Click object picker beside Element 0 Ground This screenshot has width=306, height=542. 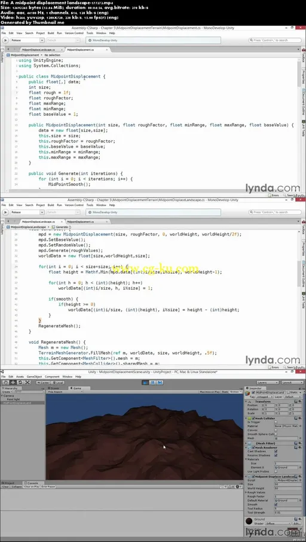[x=300, y=467]
